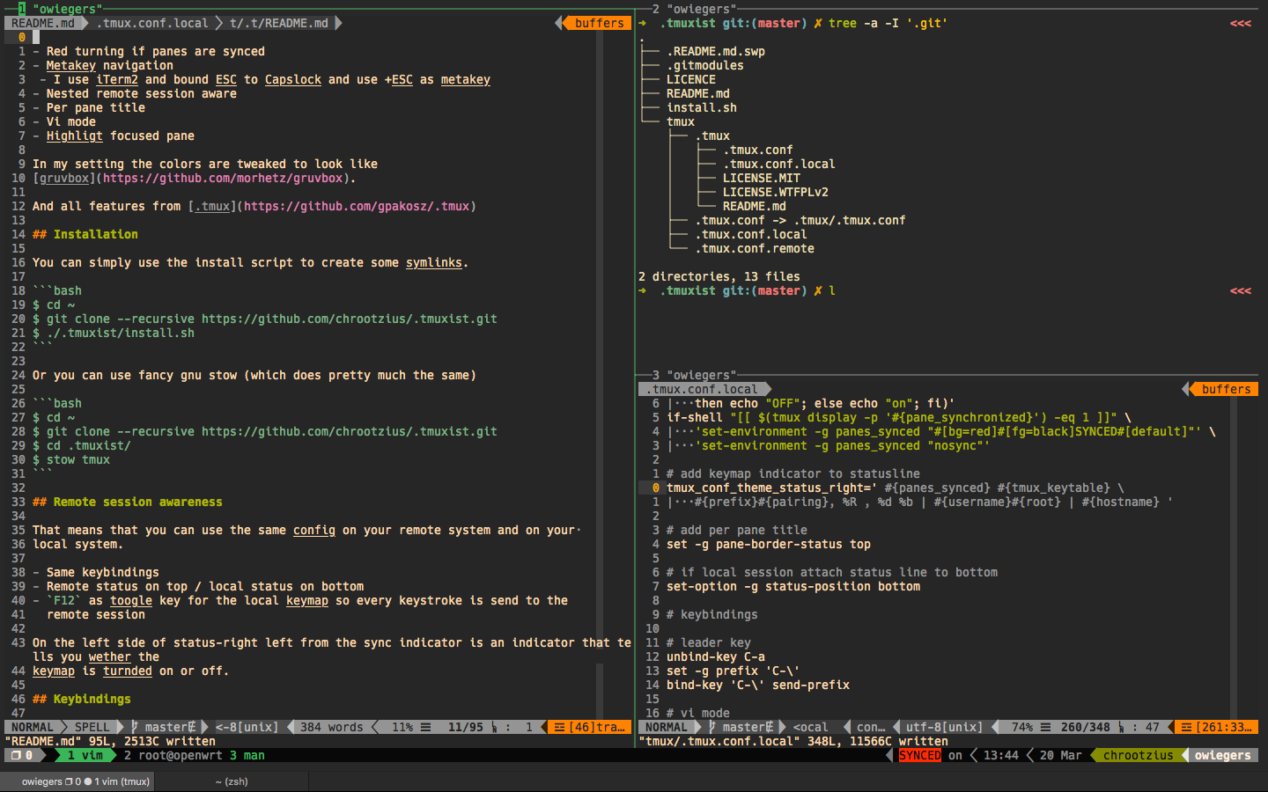Screen dimensions: 1268x792
Task: Click the Installation heading in README
Action: click(x=85, y=234)
